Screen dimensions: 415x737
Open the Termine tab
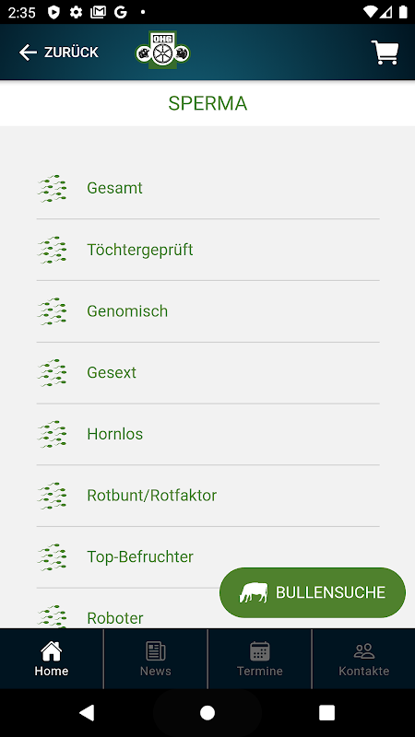[x=260, y=659]
